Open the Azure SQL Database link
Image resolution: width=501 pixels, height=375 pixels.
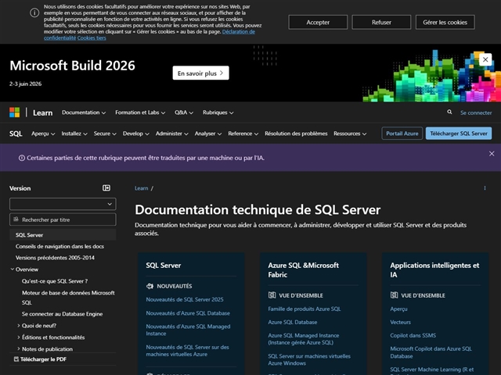[x=292, y=322]
